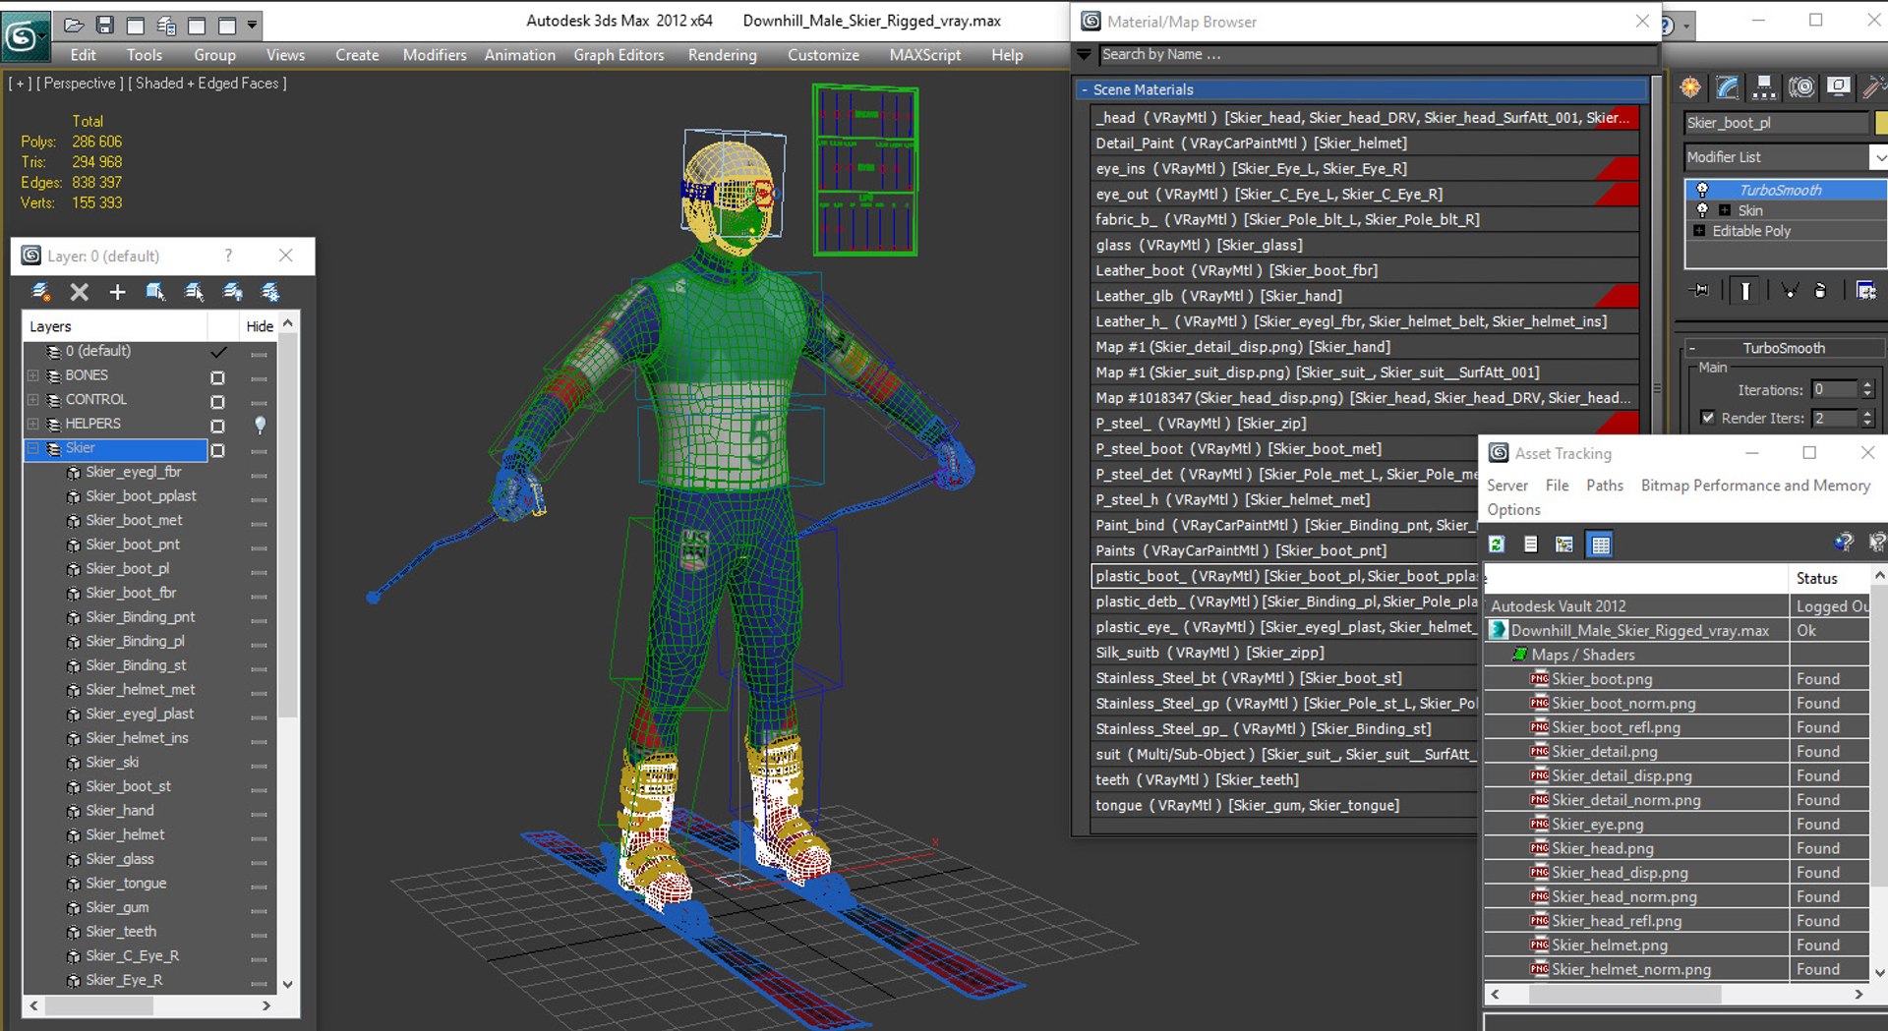Open the Display command panel tab
Screen dimensions: 1888x1031
pos(1838,88)
